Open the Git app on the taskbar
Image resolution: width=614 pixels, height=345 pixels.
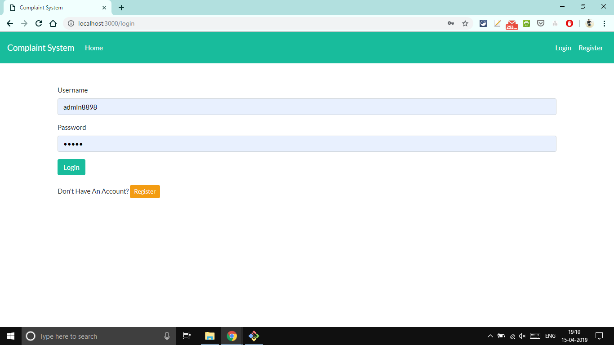[254, 336]
